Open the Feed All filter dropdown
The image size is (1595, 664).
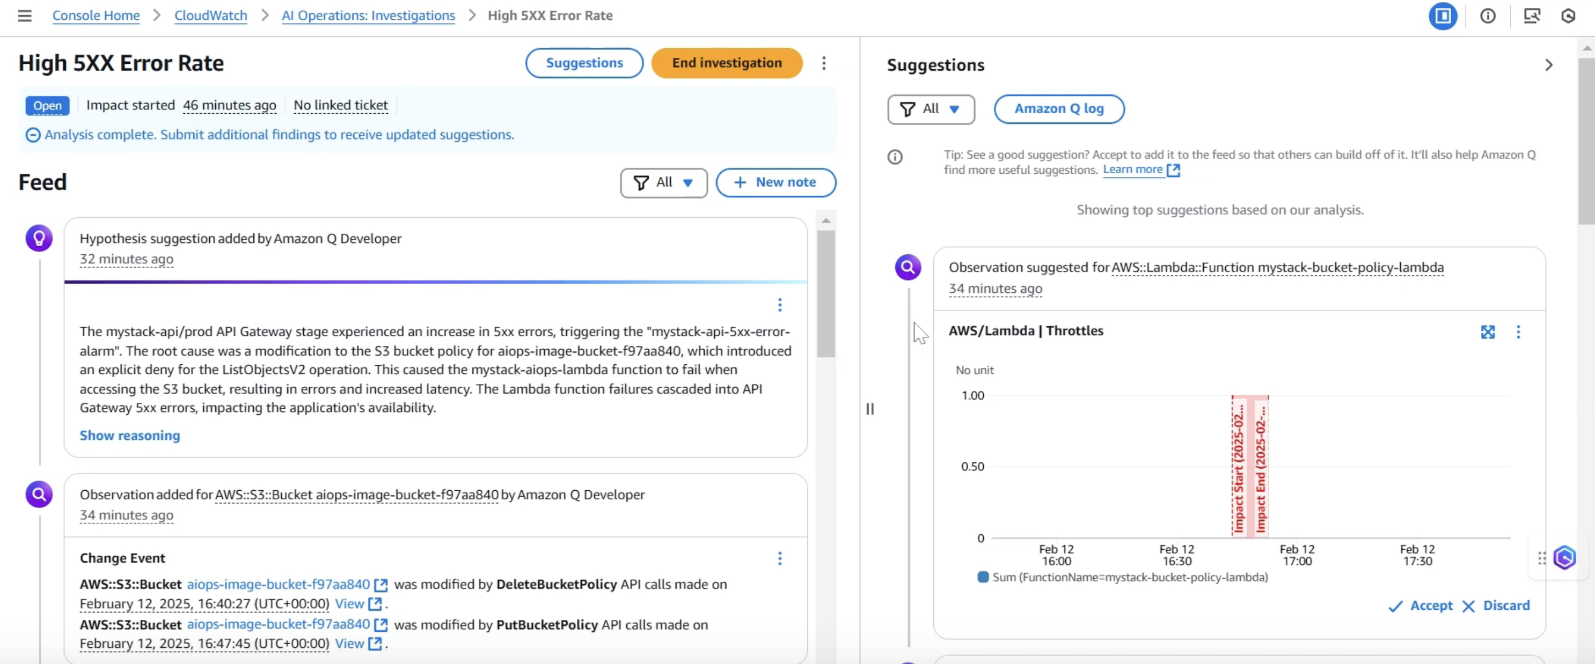[x=663, y=182]
